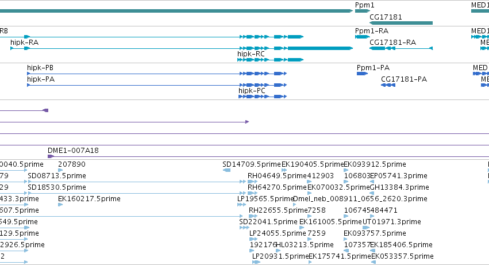The image size is (489, 265).
Task: Click the 207890 feature label
Action: point(72,164)
